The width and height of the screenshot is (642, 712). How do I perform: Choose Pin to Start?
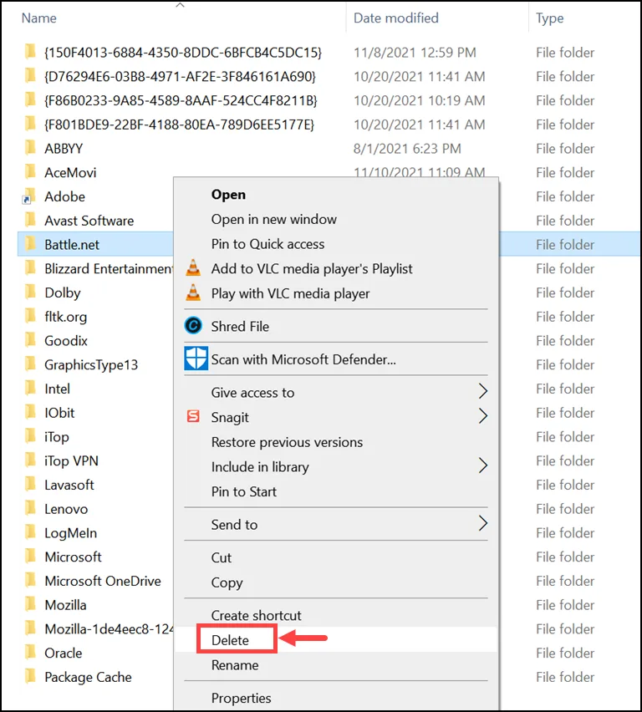coord(243,491)
